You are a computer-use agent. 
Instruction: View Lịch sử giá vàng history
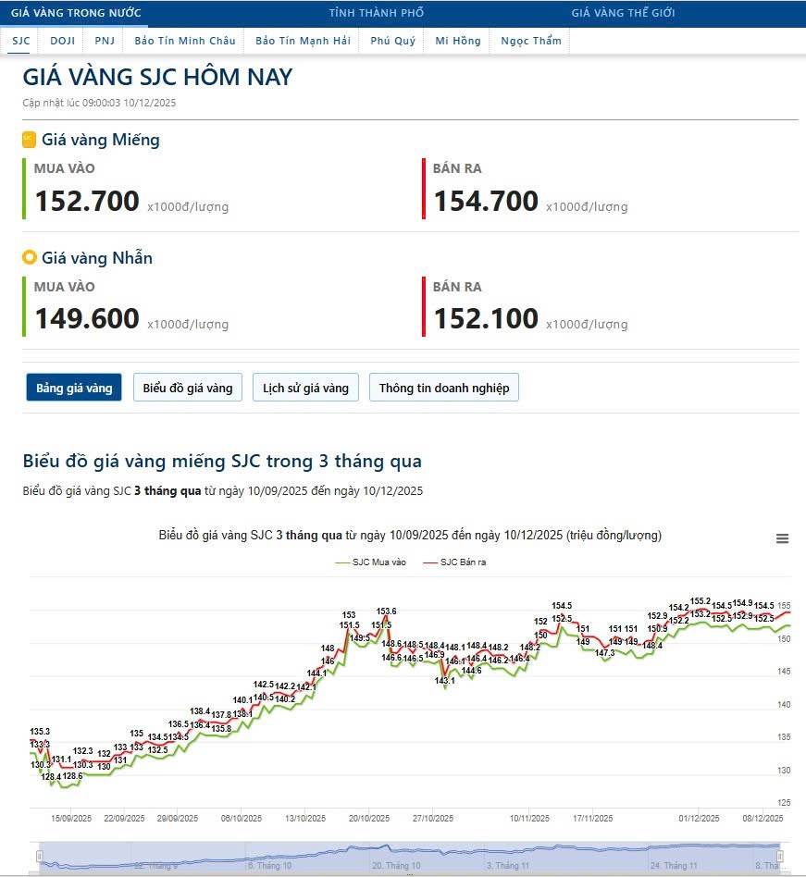305,388
